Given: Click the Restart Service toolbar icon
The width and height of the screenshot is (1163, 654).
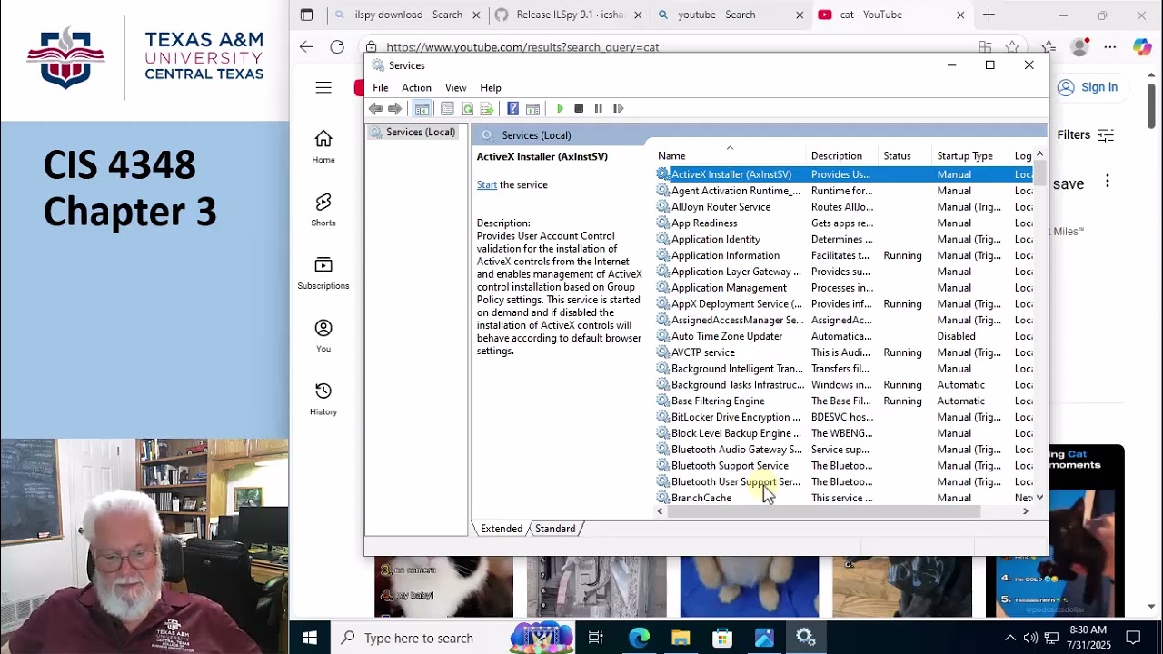Looking at the screenshot, I should pyautogui.click(x=618, y=109).
